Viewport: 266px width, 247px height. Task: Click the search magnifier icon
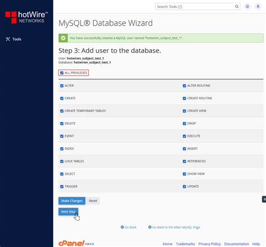pyautogui.click(x=237, y=7)
